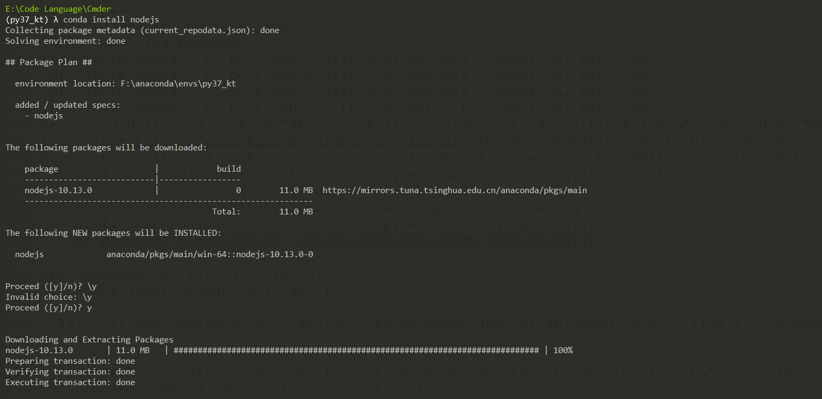
Task: Click the 'conda install nodejs' command text
Action: [x=111, y=20]
